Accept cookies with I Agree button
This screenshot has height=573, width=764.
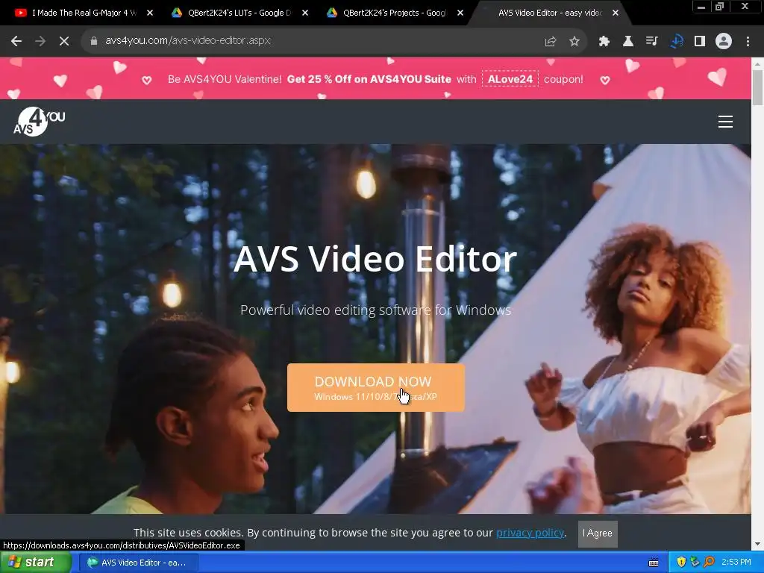coord(598,533)
